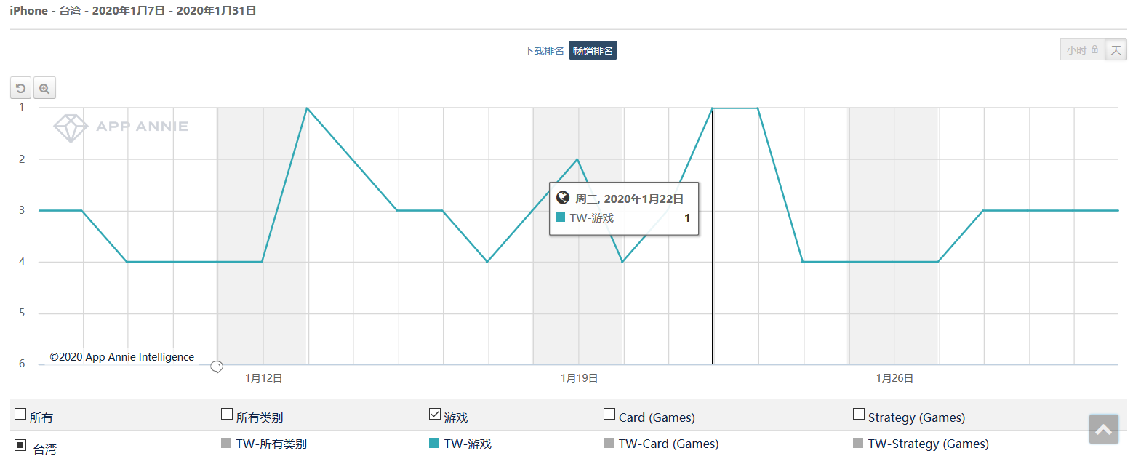
Task: Click the 小时 hourly button
Action: [1076, 49]
